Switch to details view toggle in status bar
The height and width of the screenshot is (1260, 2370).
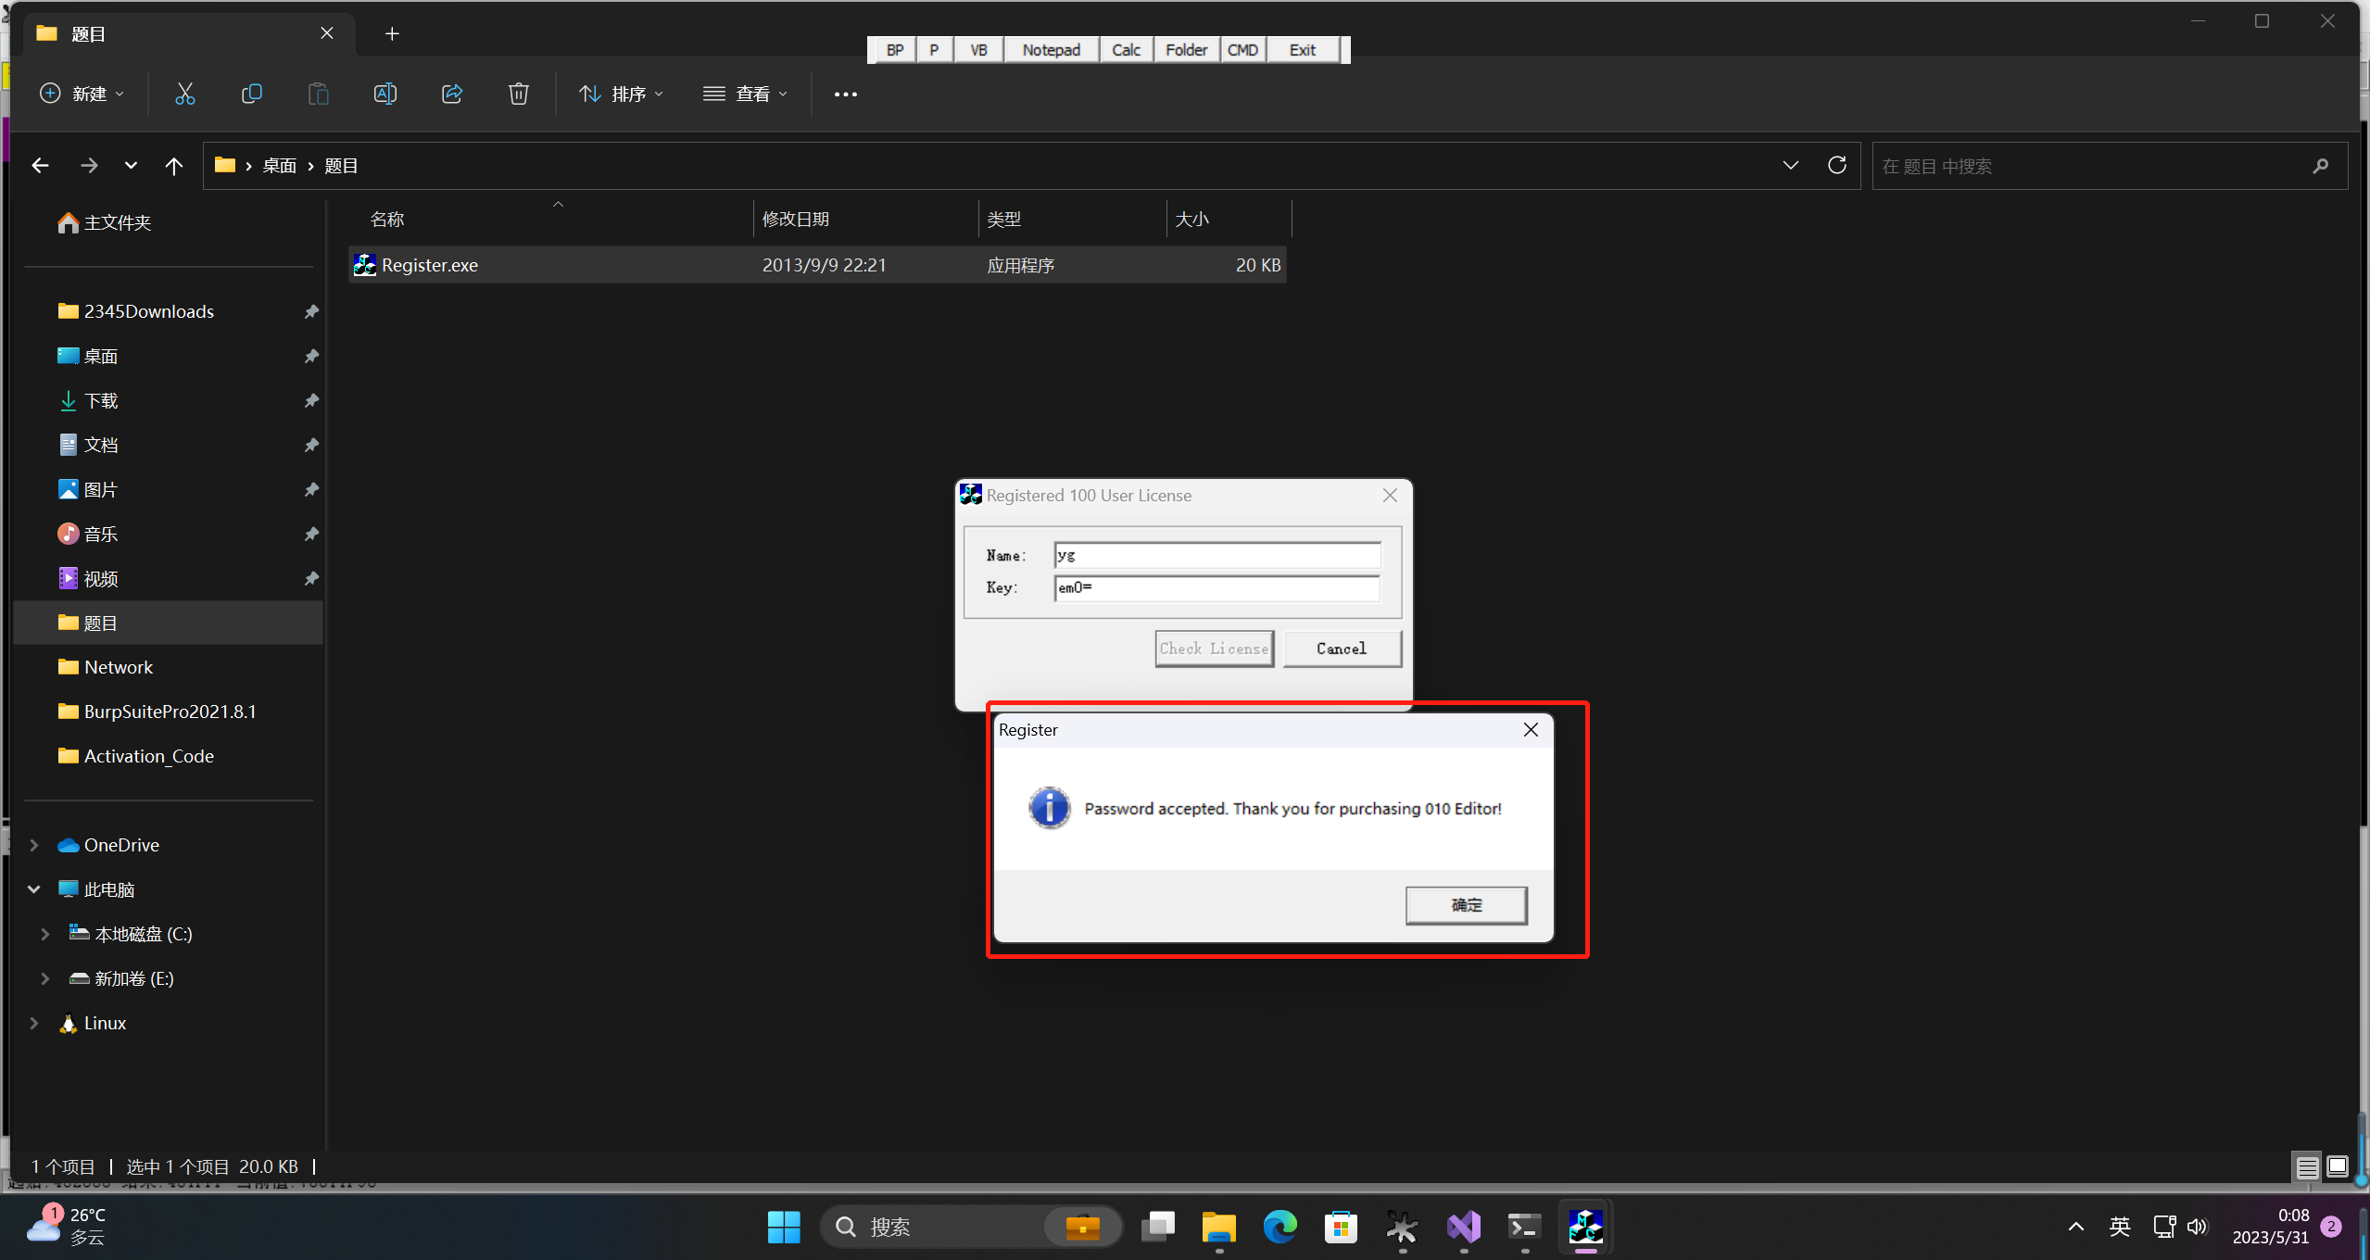(x=2307, y=1166)
